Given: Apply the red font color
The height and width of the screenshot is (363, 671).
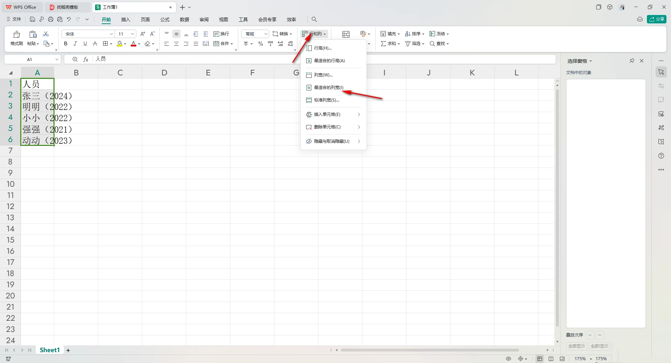Looking at the screenshot, I should [x=134, y=44].
